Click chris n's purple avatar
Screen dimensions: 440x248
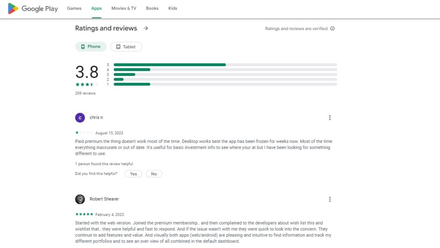click(80, 118)
